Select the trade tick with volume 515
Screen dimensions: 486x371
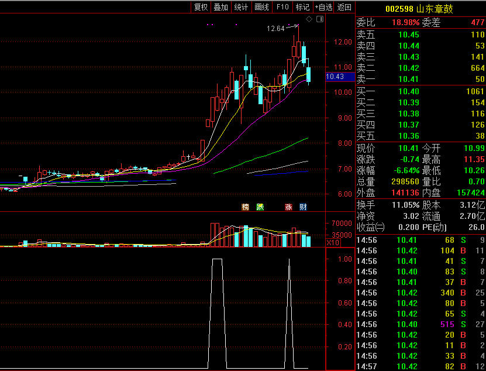click(420, 324)
